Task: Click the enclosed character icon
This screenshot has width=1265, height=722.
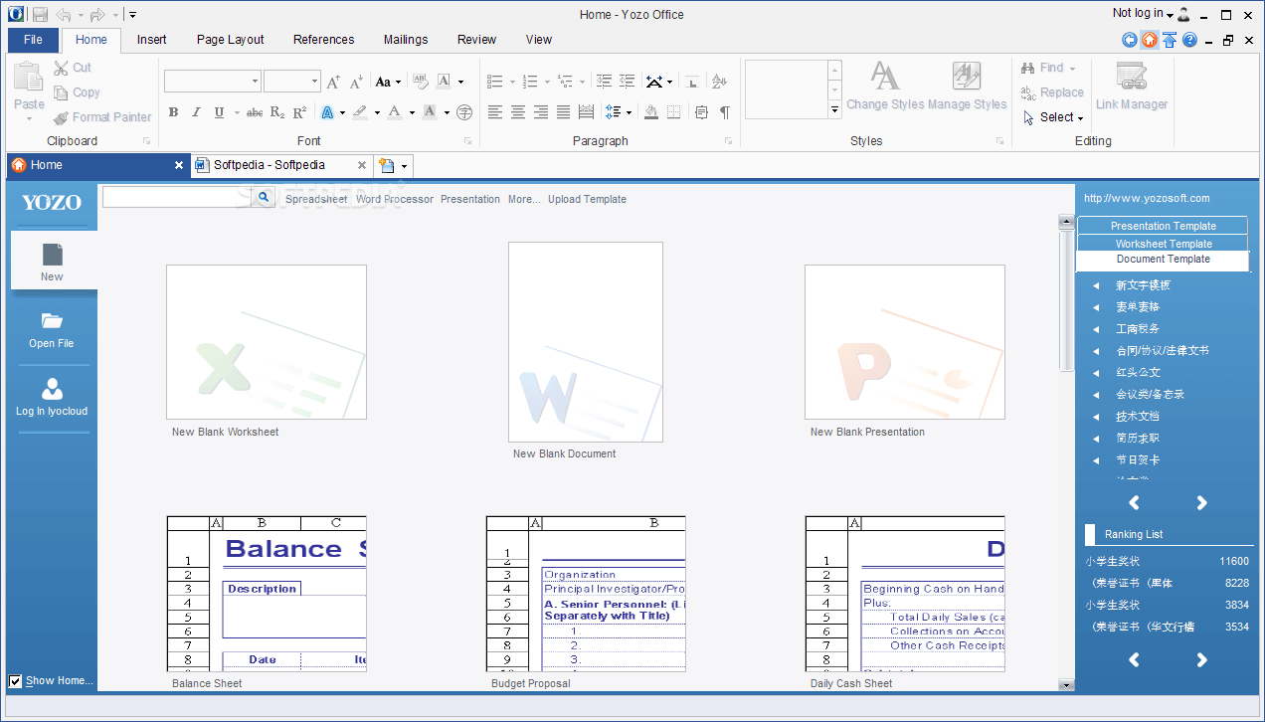Action: pos(464,112)
